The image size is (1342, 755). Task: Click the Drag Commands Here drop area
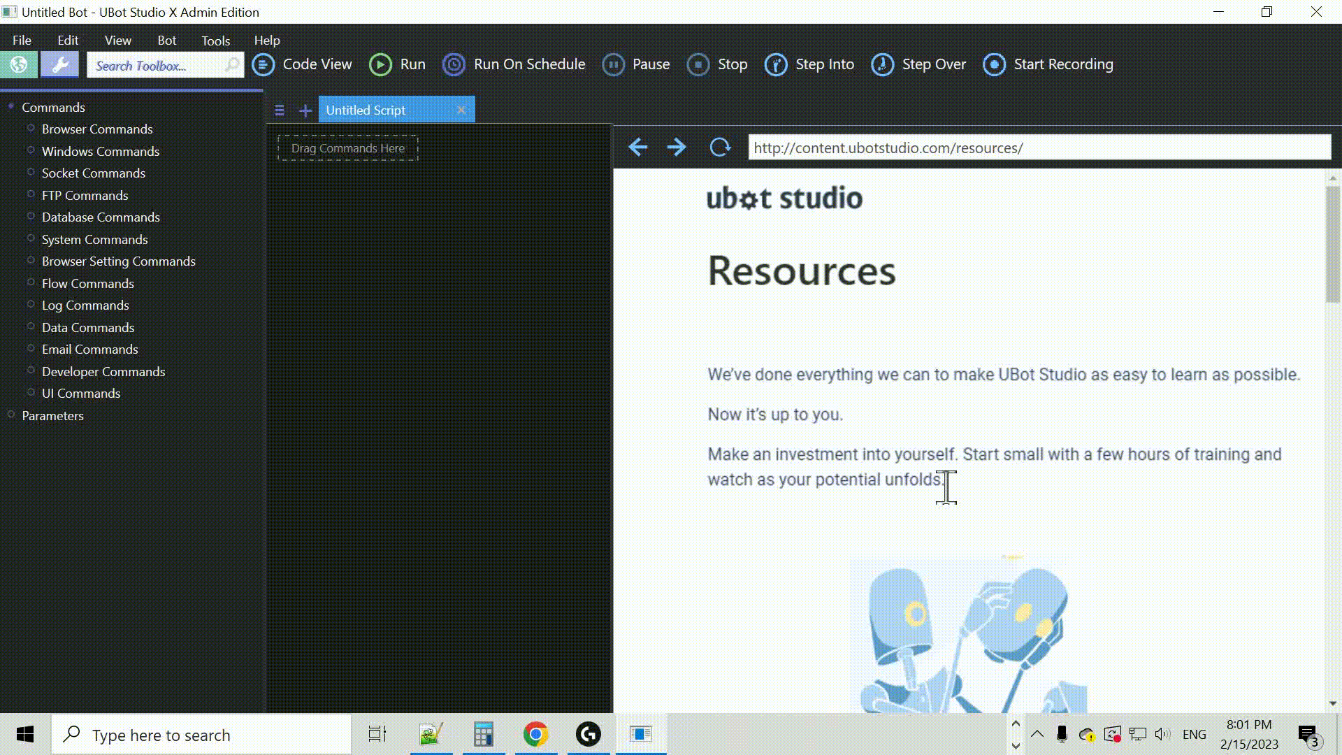[348, 148]
